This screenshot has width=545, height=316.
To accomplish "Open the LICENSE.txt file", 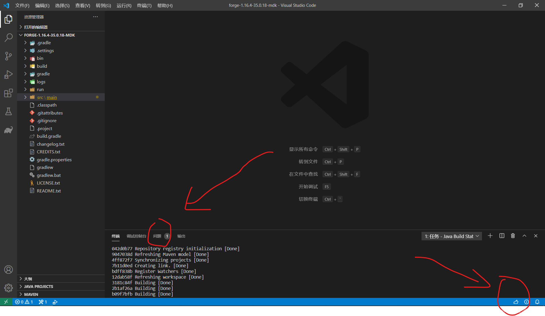I will point(61,183).
